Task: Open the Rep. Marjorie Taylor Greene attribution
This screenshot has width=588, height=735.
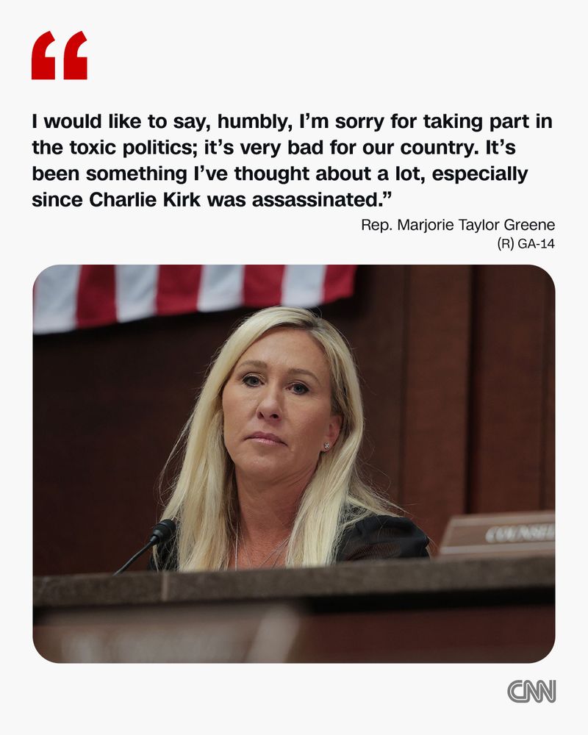Action: (458, 225)
